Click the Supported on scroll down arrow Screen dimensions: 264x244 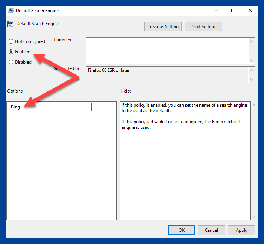coord(251,80)
